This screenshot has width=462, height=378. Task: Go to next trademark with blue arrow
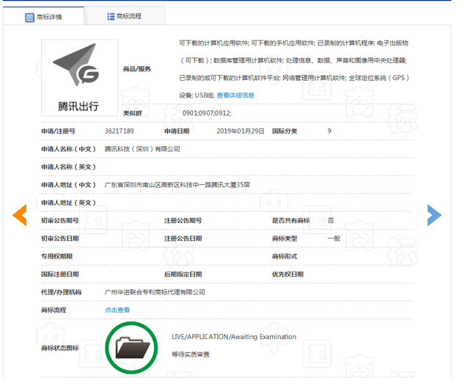point(434,215)
